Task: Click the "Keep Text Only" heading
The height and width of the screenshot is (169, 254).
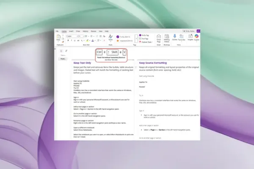Action: tap(82, 63)
